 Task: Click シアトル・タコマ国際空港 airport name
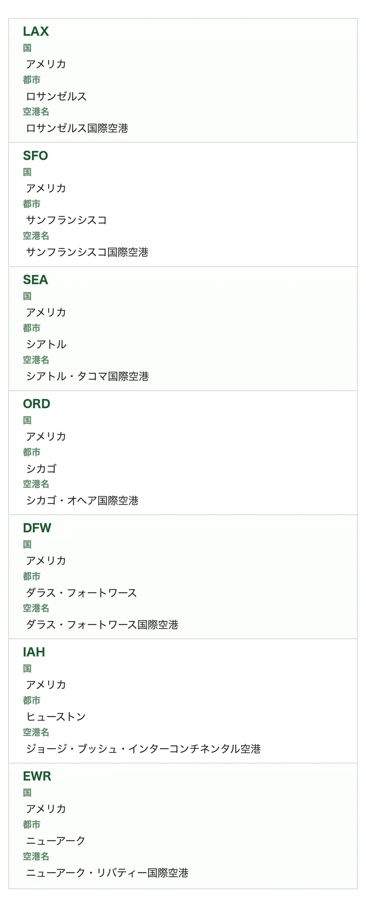point(88,376)
